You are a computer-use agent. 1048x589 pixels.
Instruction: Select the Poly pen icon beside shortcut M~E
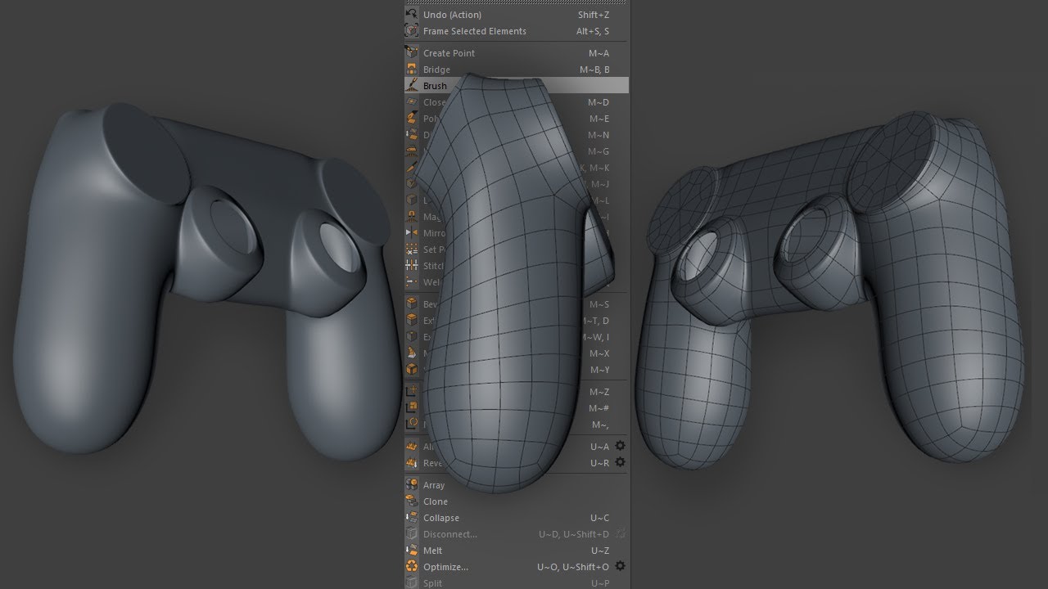412,119
